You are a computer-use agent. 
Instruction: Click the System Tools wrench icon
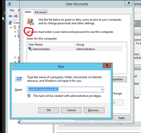pyautogui.click(x=15, y=27)
